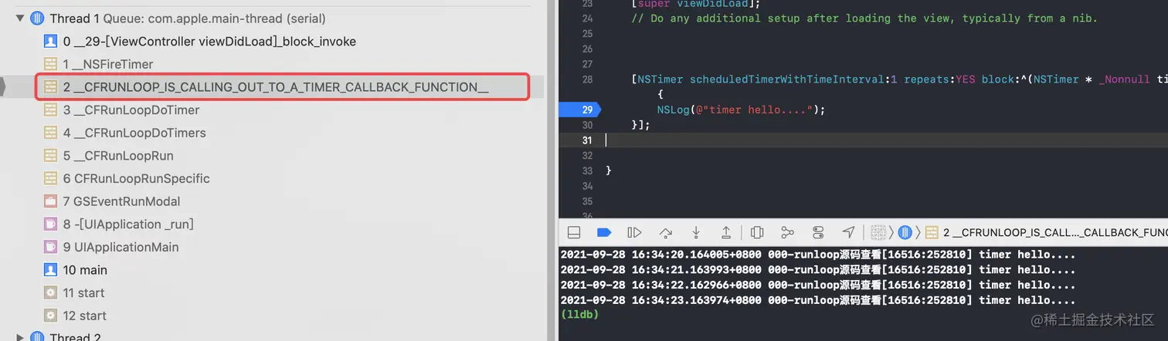Click the Simulate Location arrow icon
The width and height of the screenshot is (1168, 341).
pyautogui.click(x=848, y=232)
